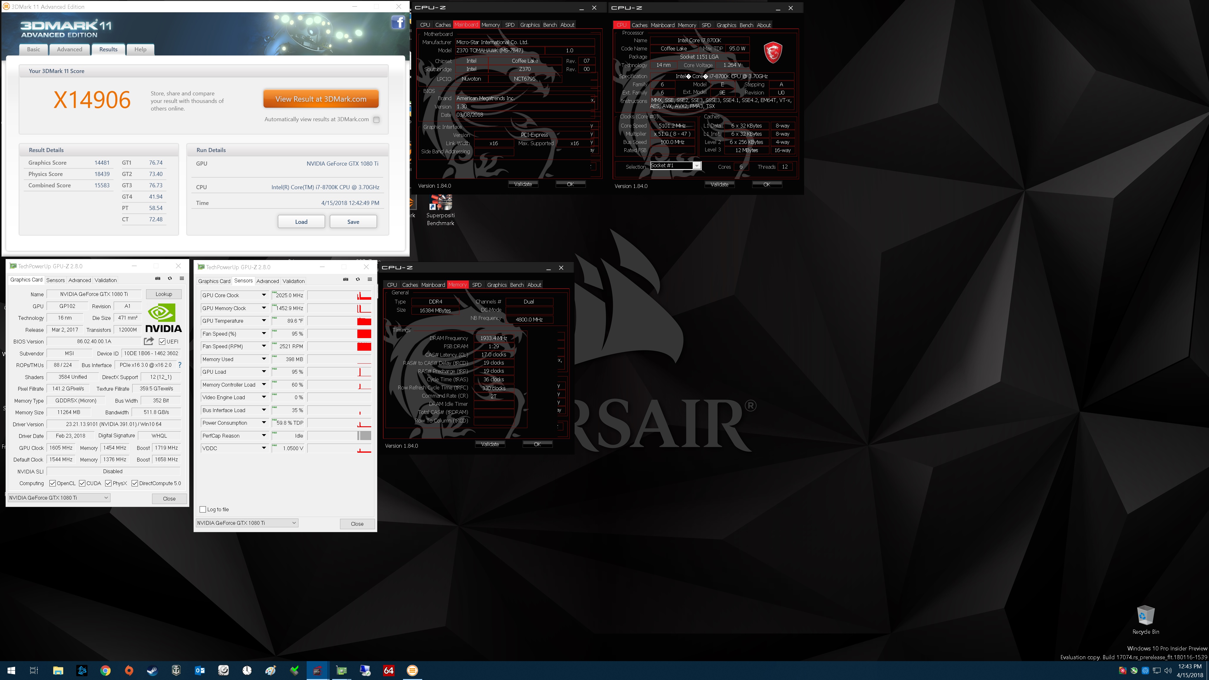Open the Validation tab in GPU-Z Graphics Card window
This screenshot has width=1209, height=680.
tap(105, 280)
